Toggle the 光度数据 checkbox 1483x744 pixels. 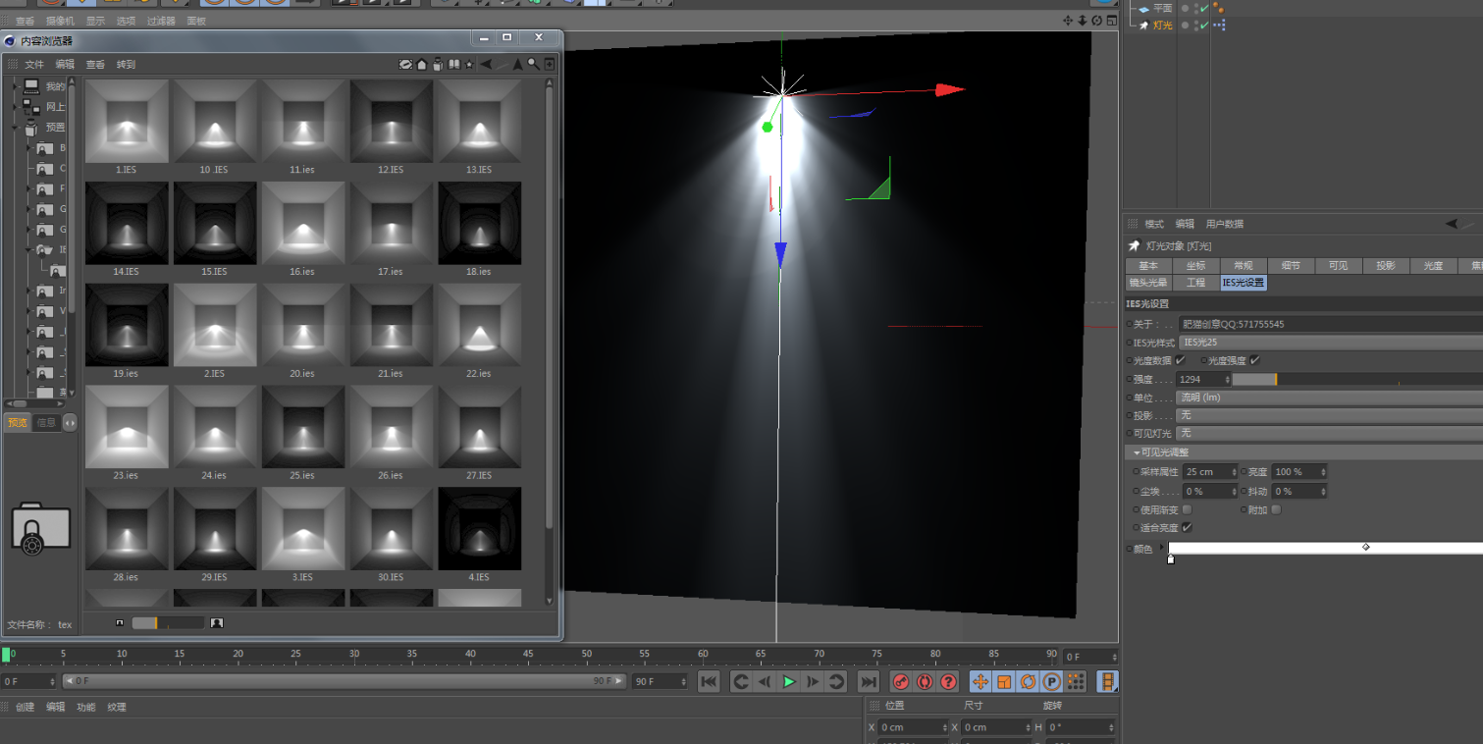pyautogui.click(x=1181, y=360)
